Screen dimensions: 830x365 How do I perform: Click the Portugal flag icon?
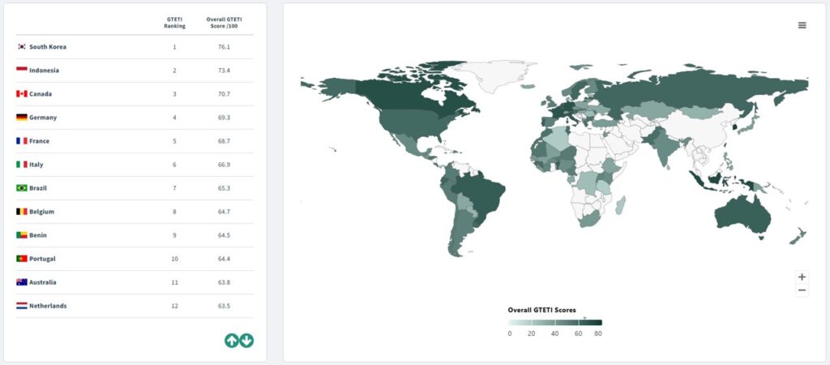pyautogui.click(x=22, y=259)
